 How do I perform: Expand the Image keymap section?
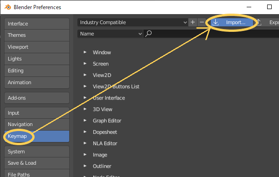click(x=85, y=155)
